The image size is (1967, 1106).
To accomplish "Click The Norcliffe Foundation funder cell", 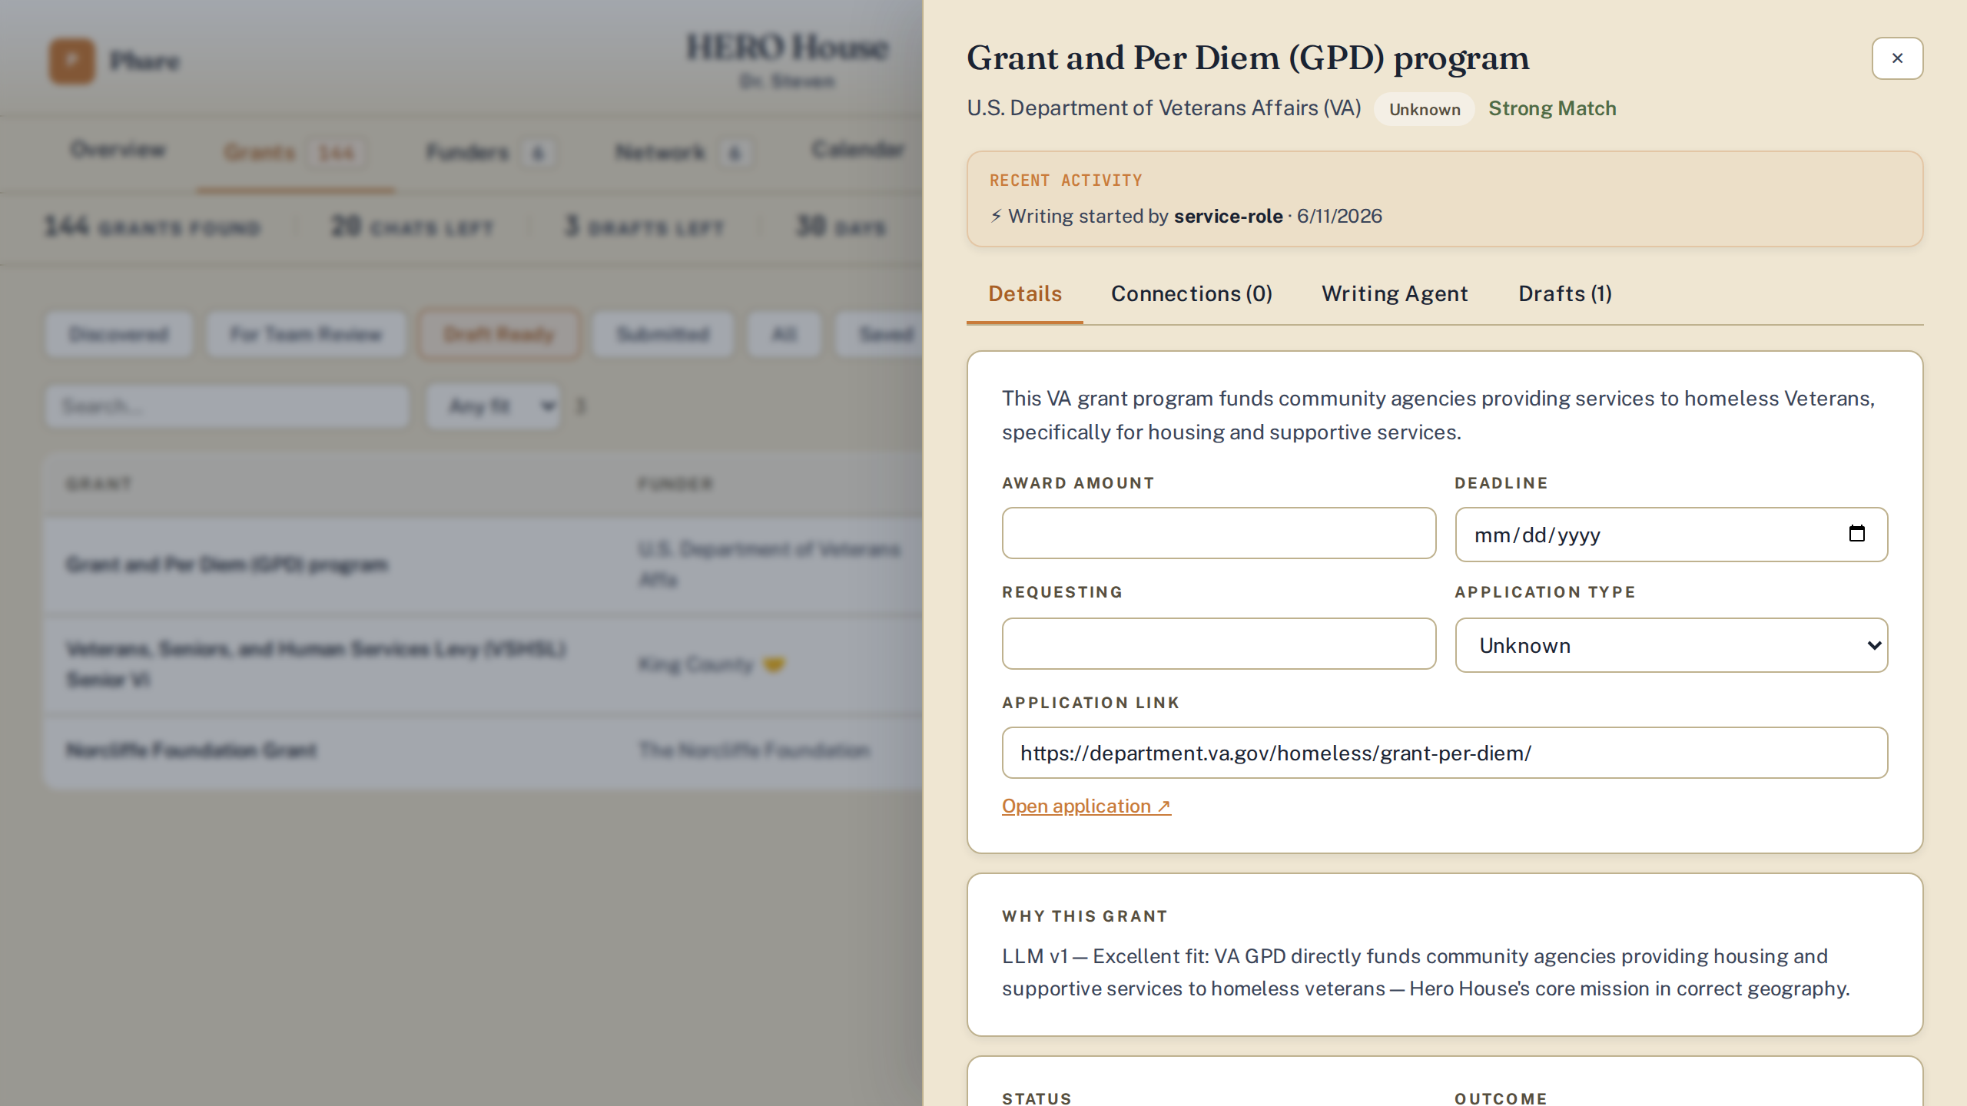I will pyautogui.click(x=755, y=750).
